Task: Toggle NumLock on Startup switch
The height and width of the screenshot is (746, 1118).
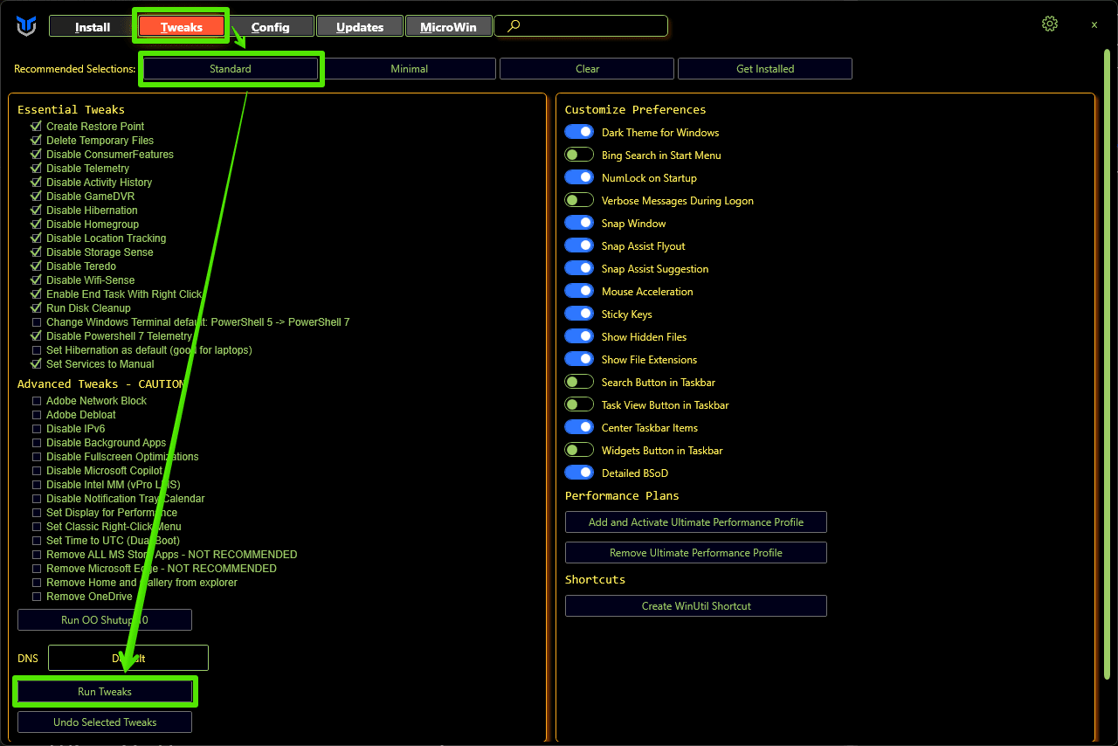Action: [579, 177]
